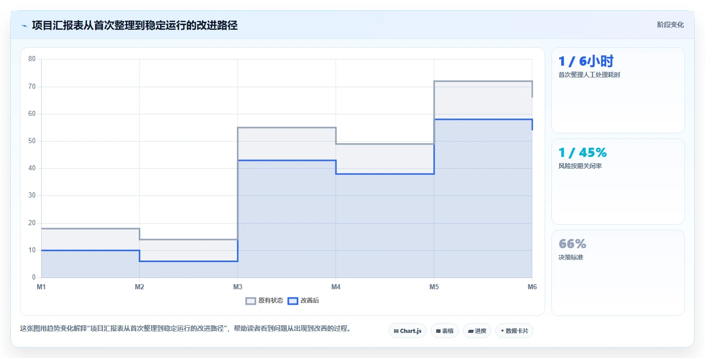Click the Chart.js tag chip

coord(407,331)
